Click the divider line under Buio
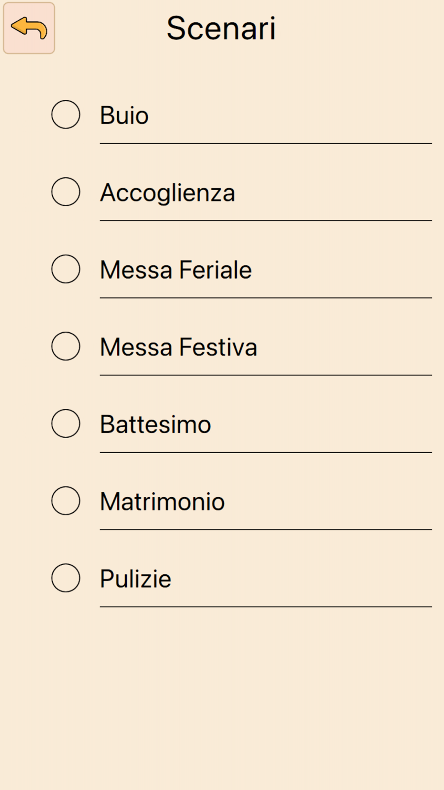The height and width of the screenshot is (790, 444). 266,144
